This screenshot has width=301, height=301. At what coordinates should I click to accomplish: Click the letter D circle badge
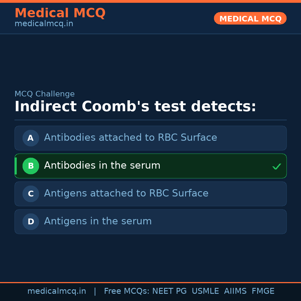click(31, 222)
